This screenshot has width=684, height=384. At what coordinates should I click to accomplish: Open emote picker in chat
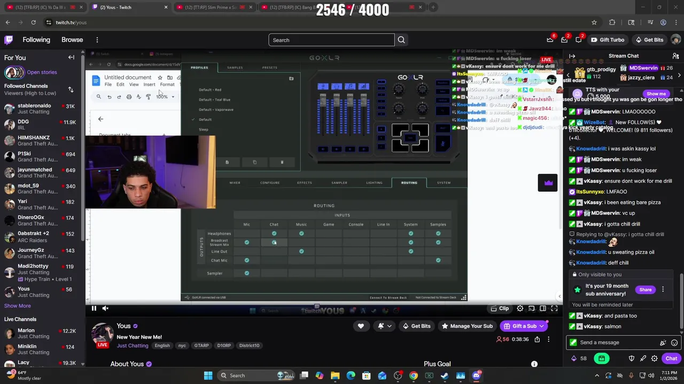coord(674,343)
